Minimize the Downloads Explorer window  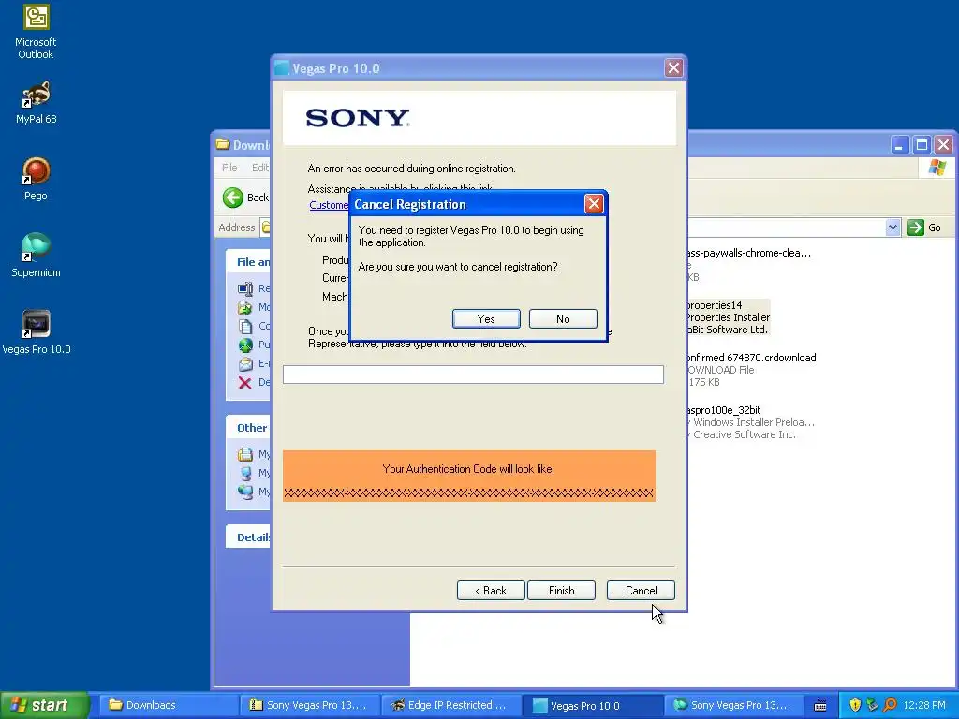coord(899,145)
